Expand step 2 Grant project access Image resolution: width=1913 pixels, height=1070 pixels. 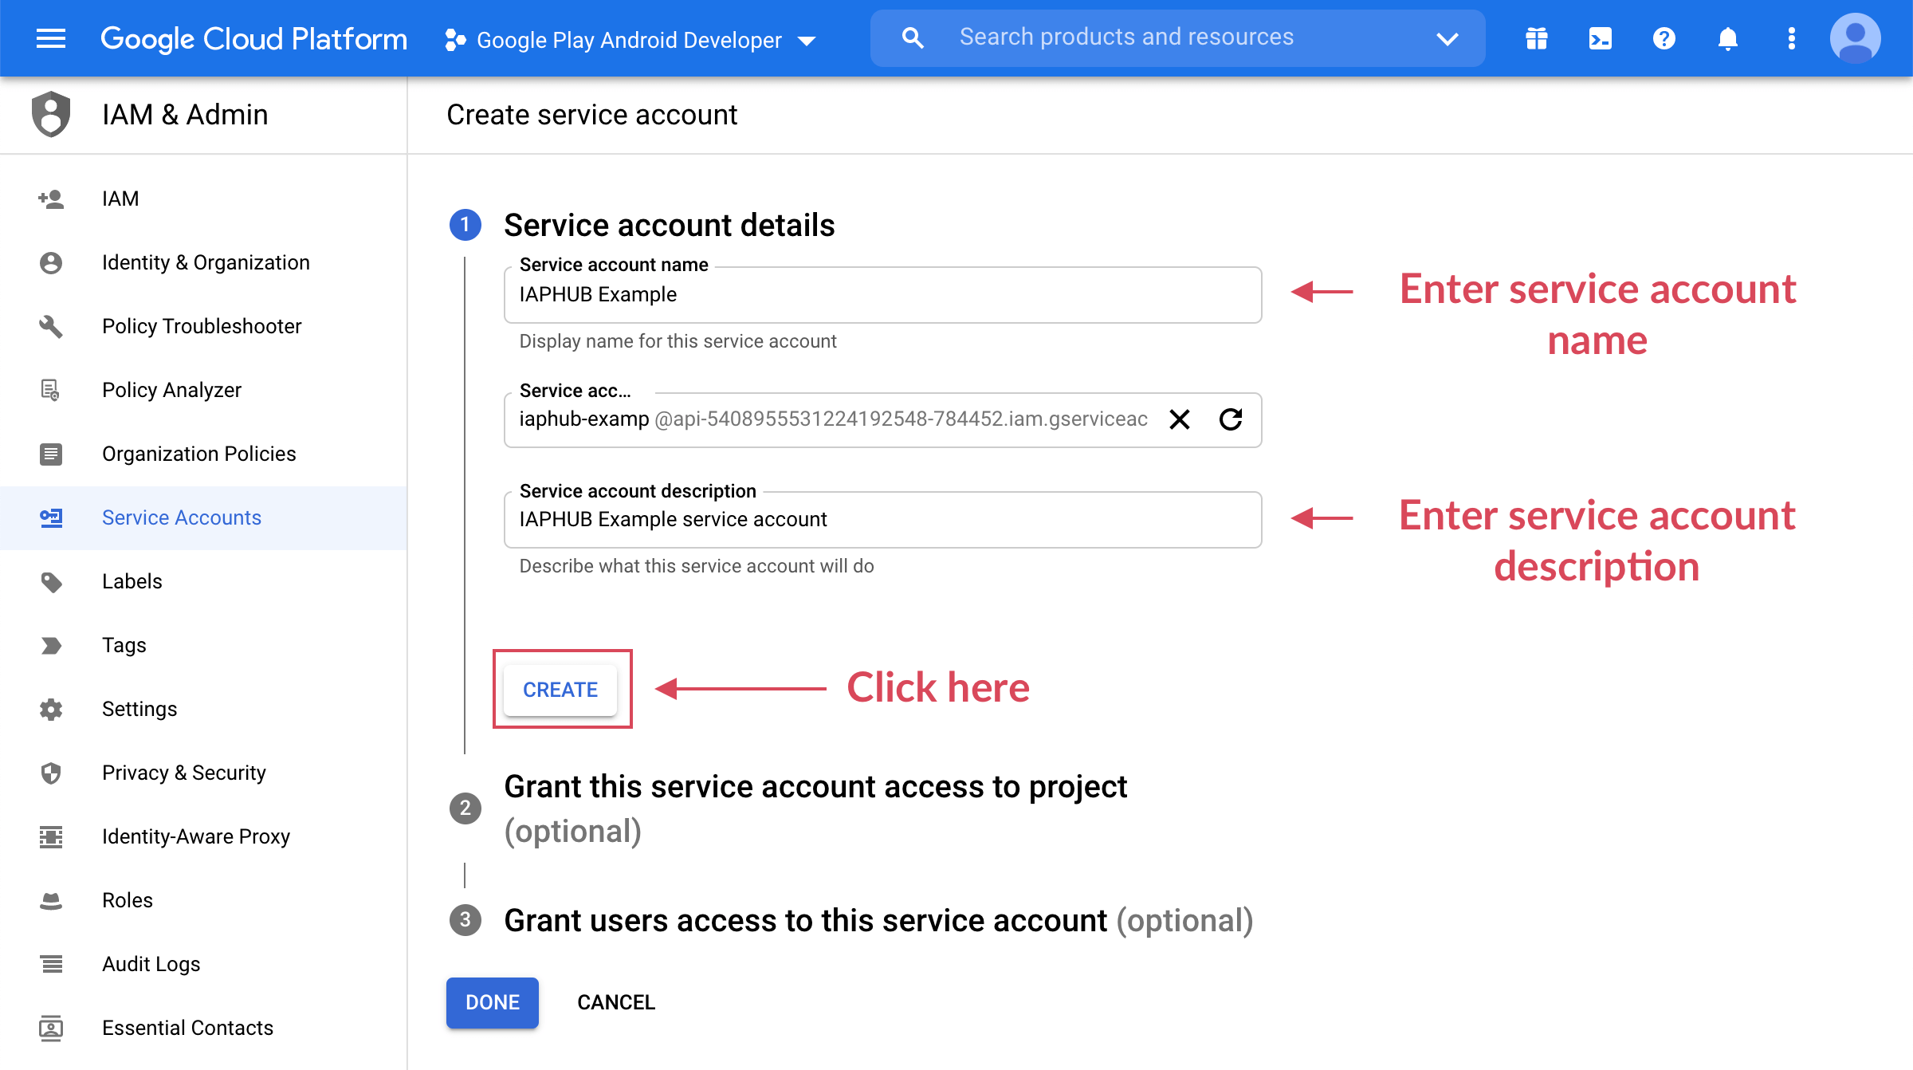coord(815,808)
